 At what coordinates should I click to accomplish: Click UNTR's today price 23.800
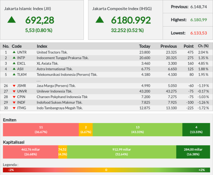click(145, 52)
